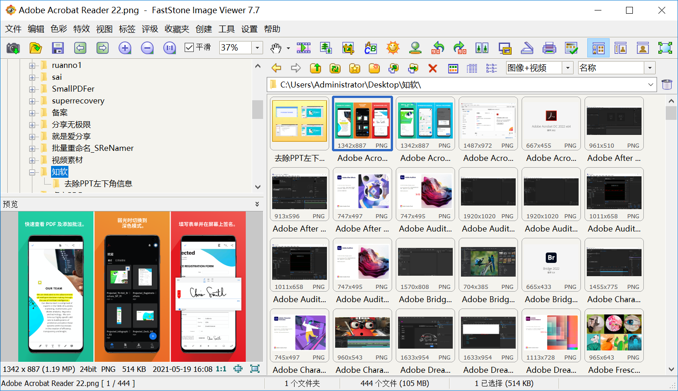Viewport: 678px width, 391px height.
Task: Collapse the 知软 folder node
Action: tap(32, 172)
